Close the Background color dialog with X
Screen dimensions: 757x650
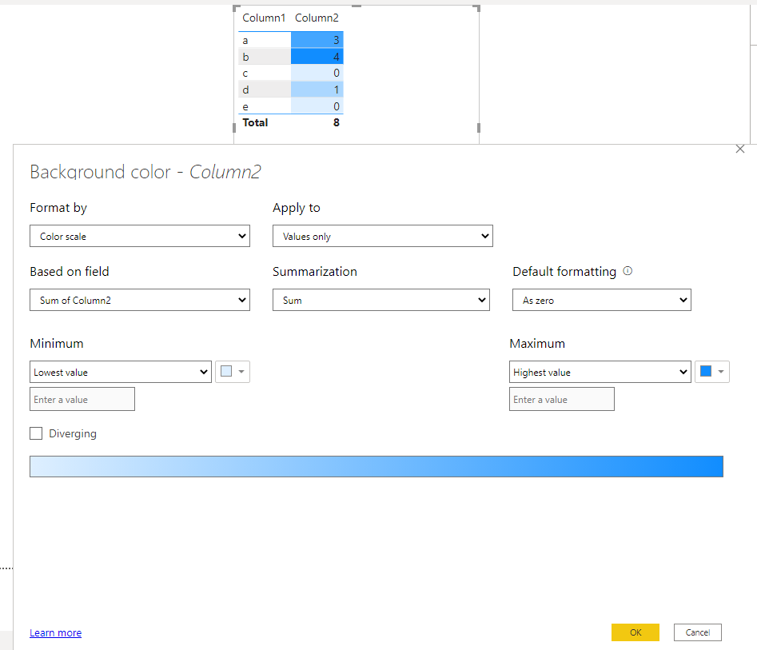click(x=739, y=150)
